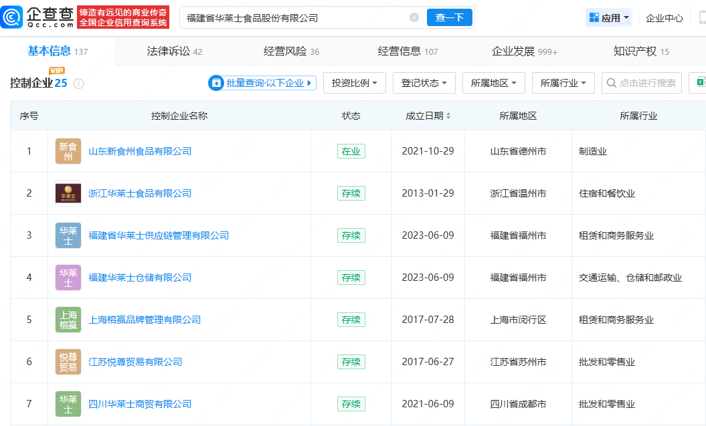The width and height of the screenshot is (706, 426).
Task: Open the 福建华莱士仓储有限公司 link
Action: 140,278
